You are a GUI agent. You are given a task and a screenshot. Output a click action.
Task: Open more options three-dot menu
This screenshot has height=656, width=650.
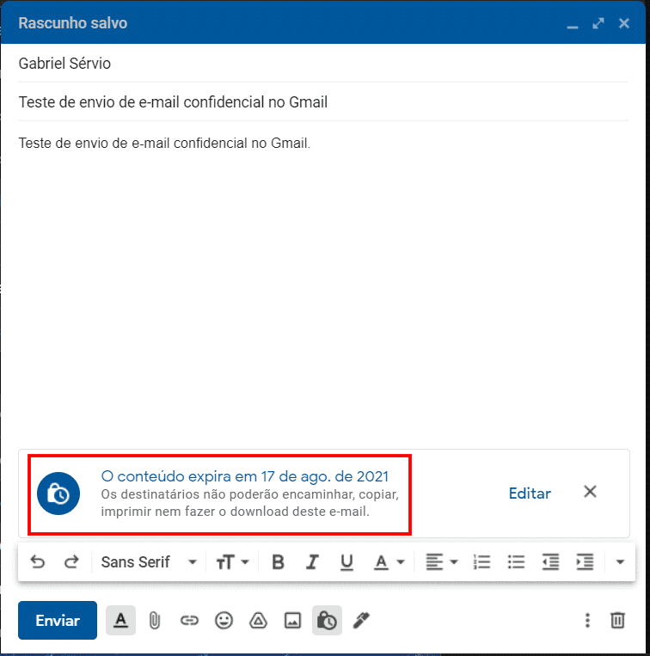click(588, 620)
